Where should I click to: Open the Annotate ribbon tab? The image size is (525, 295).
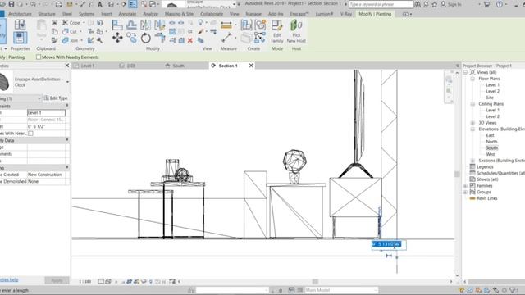[127, 14]
